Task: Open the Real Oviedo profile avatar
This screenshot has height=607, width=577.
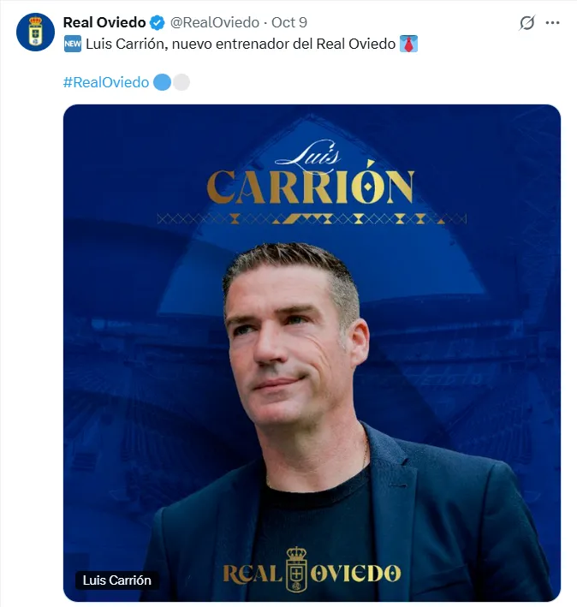Action: [35, 32]
